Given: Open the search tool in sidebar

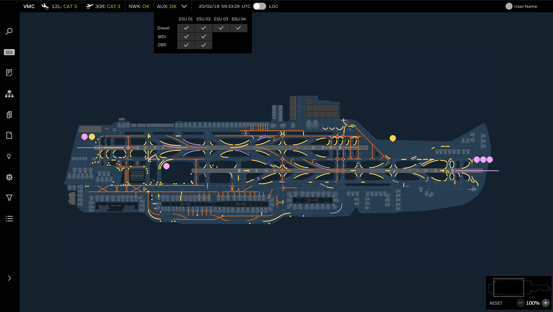Looking at the screenshot, I should (x=9, y=31).
